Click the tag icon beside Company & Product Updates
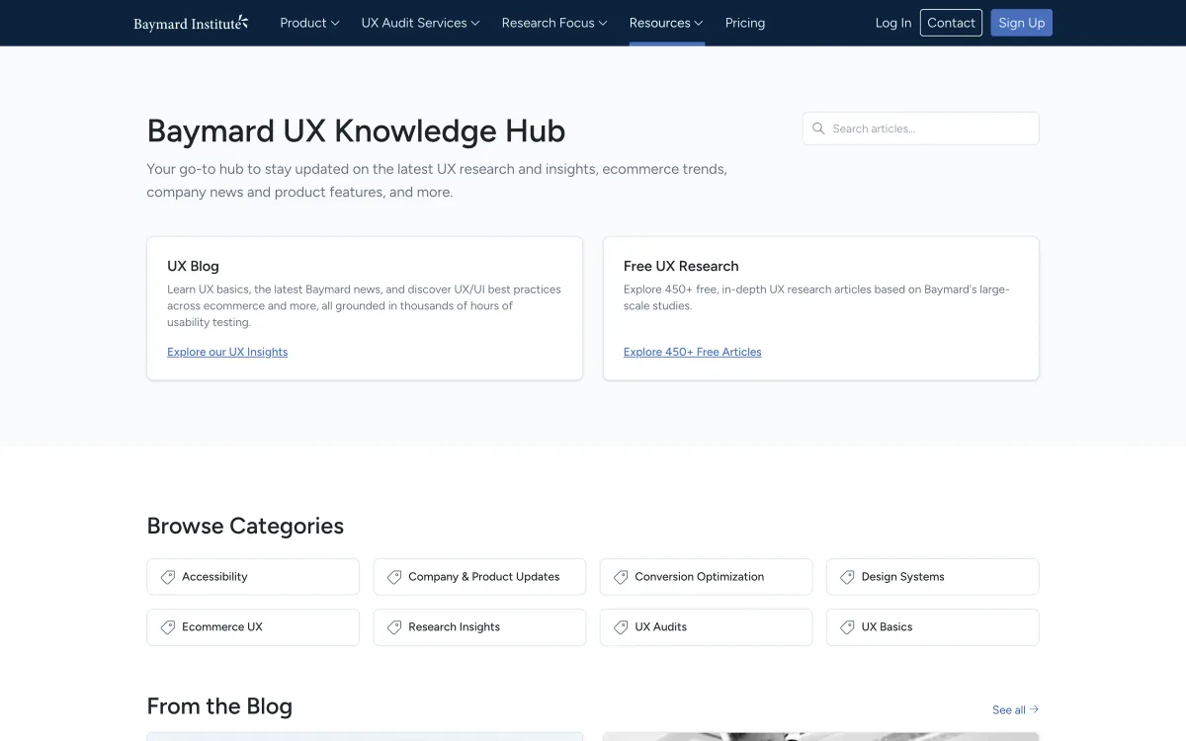 pos(394,577)
